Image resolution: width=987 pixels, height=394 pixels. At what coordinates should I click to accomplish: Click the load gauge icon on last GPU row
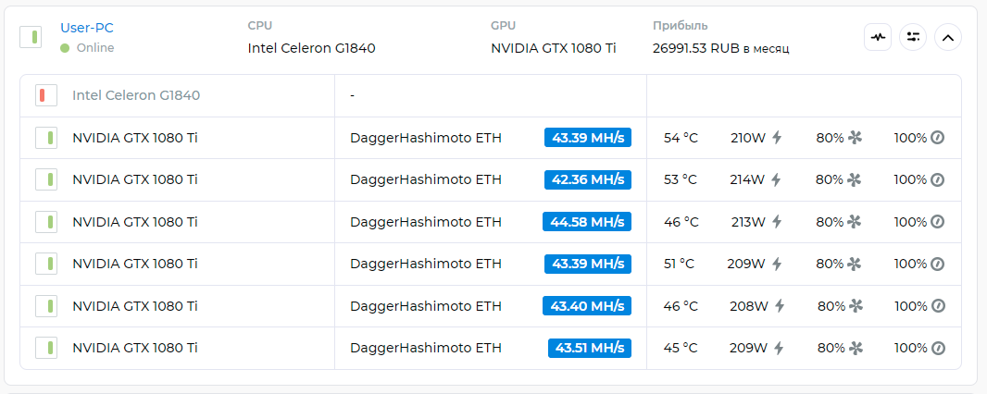click(938, 348)
